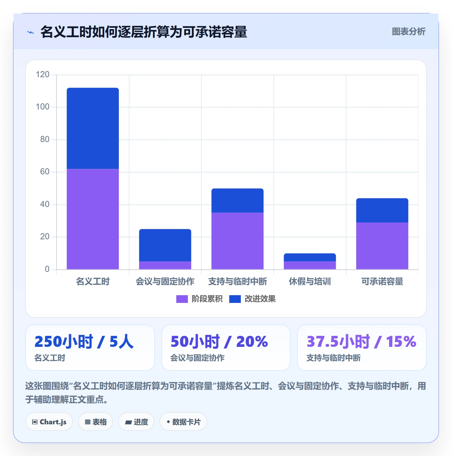452x456 pixels.
Task: Click the 40 y-axis value
Action: [x=45, y=204]
